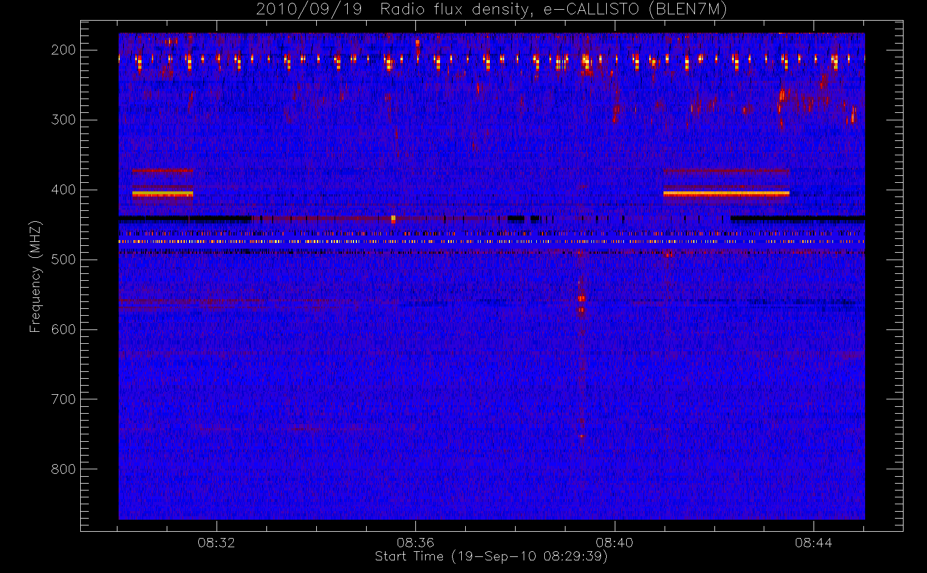Click the plot title "Radio flux density, e-CALLISTO (BLEN7M)"
Viewport: 927px width, 573px height.
tap(553, 10)
